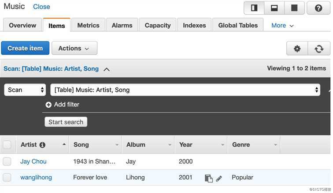Open the Album column sort arrow
The height and width of the screenshot is (193, 333).
(x=170, y=145)
